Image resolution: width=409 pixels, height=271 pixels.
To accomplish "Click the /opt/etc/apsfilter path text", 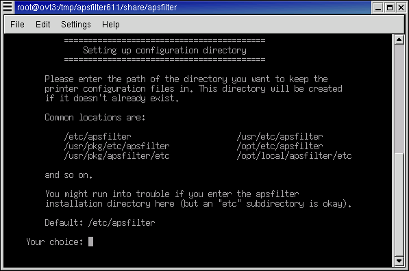I will click(280, 146).
